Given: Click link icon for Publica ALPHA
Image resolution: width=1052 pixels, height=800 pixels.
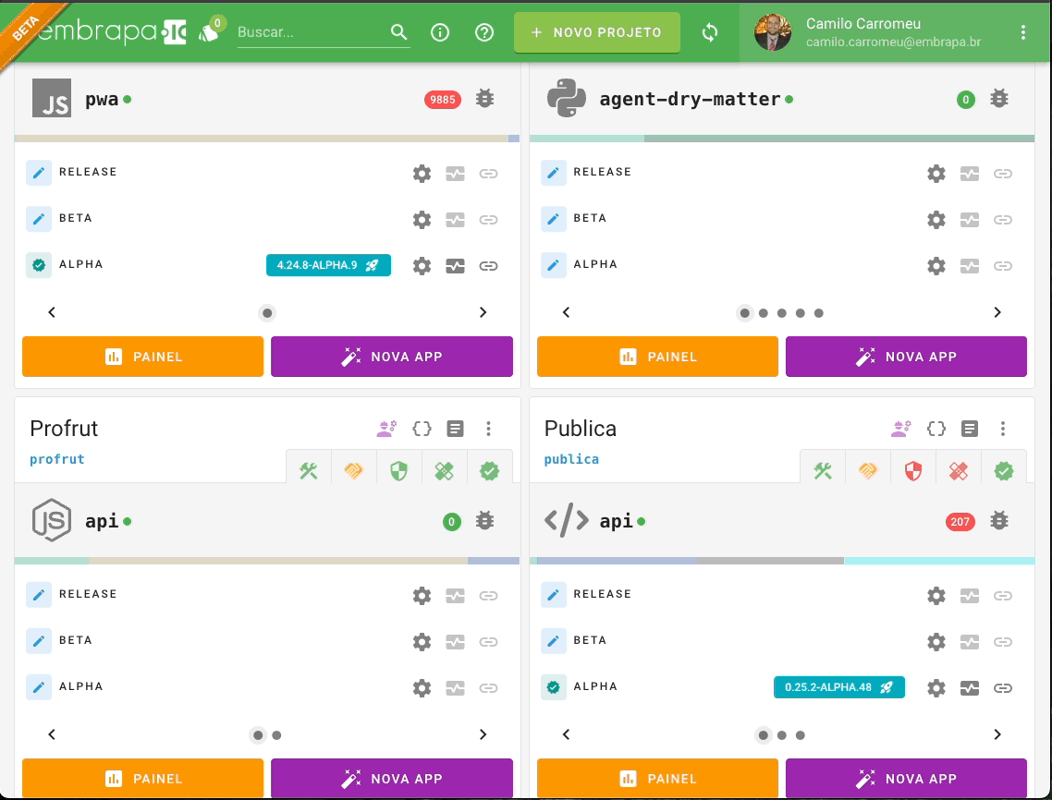Looking at the screenshot, I should click(x=1003, y=688).
